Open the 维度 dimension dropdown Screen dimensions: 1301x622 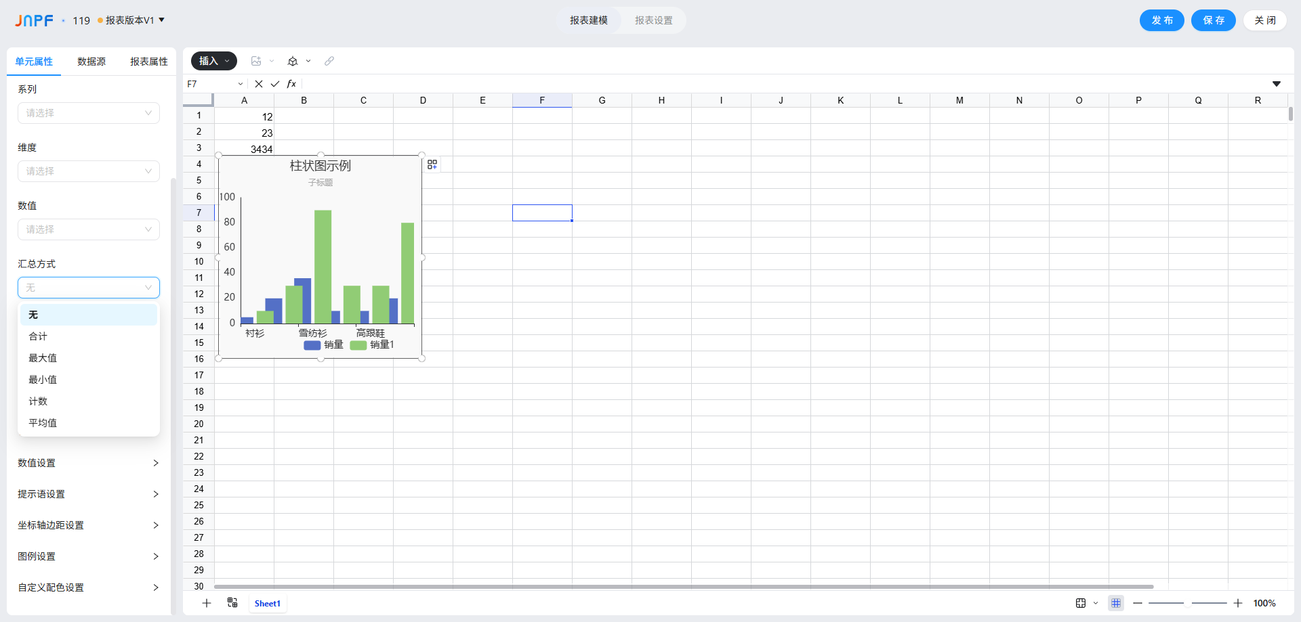pos(89,171)
